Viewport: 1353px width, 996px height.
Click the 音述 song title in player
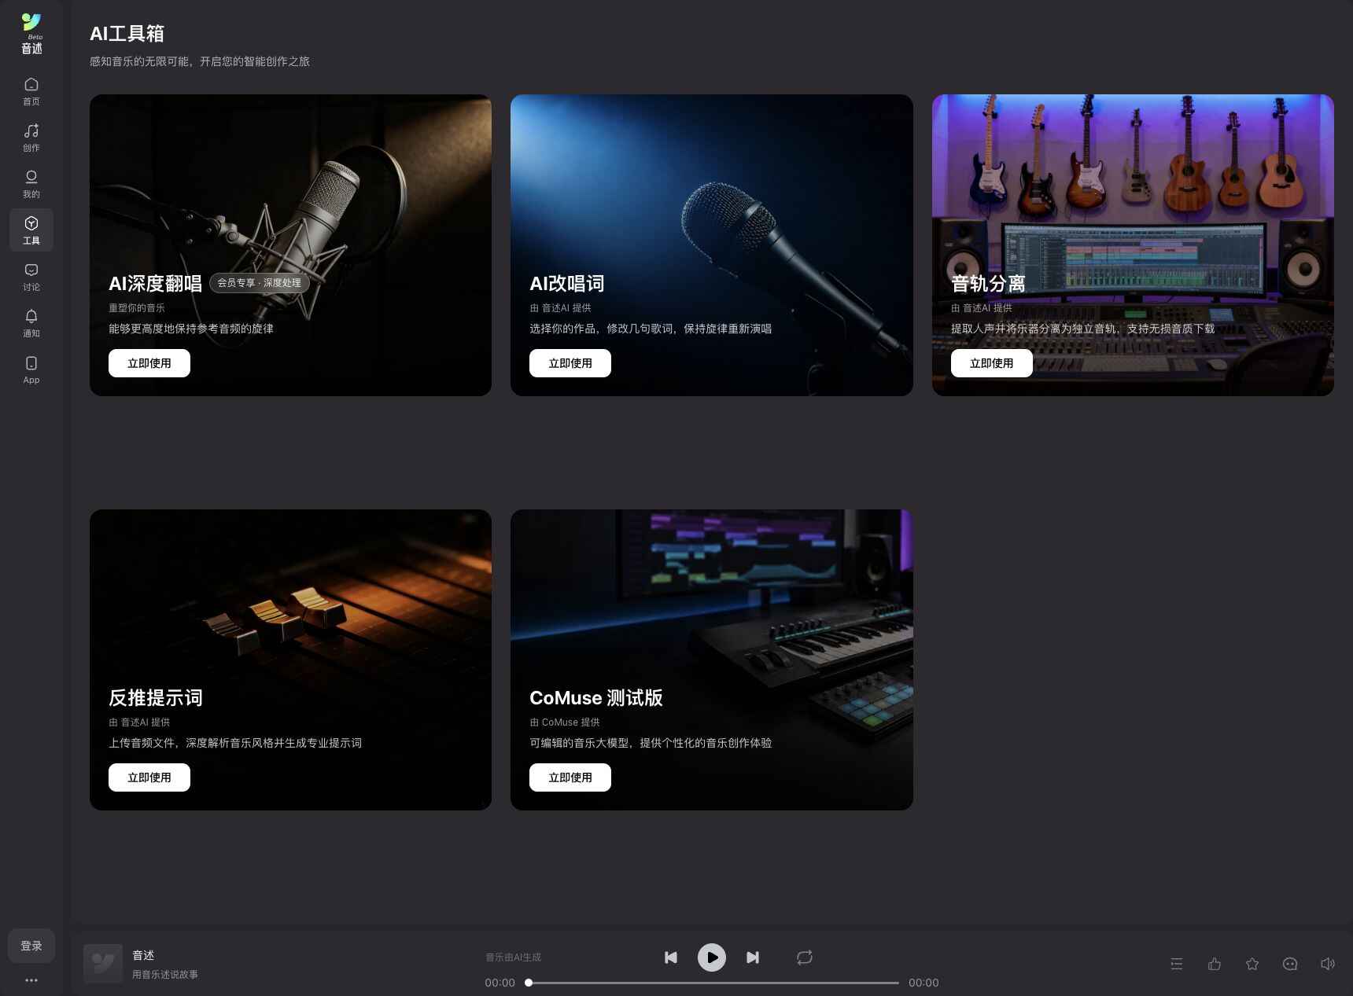tap(143, 955)
